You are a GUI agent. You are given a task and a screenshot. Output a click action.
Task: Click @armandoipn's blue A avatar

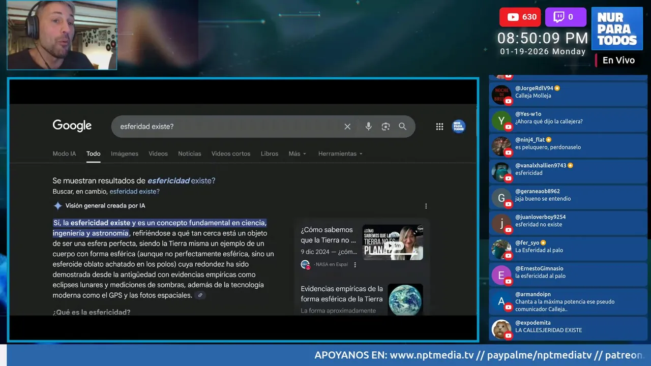click(501, 301)
